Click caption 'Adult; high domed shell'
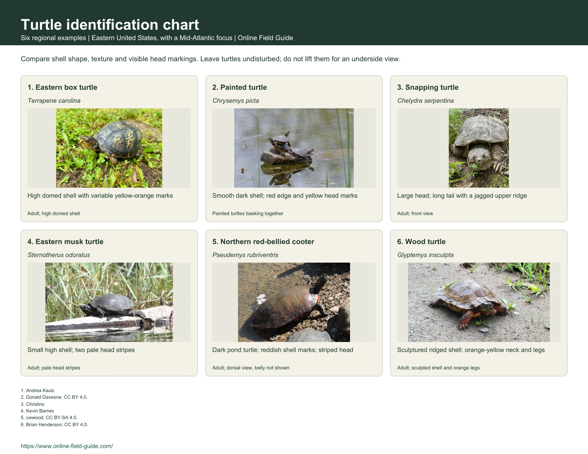This screenshot has height=454, width=588. pos(54,213)
